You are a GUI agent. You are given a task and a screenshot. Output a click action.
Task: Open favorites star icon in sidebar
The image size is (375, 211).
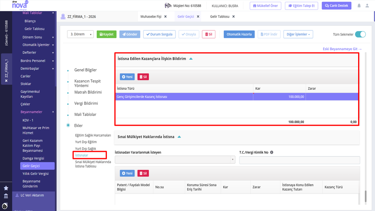pyautogui.click(x=6, y=188)
